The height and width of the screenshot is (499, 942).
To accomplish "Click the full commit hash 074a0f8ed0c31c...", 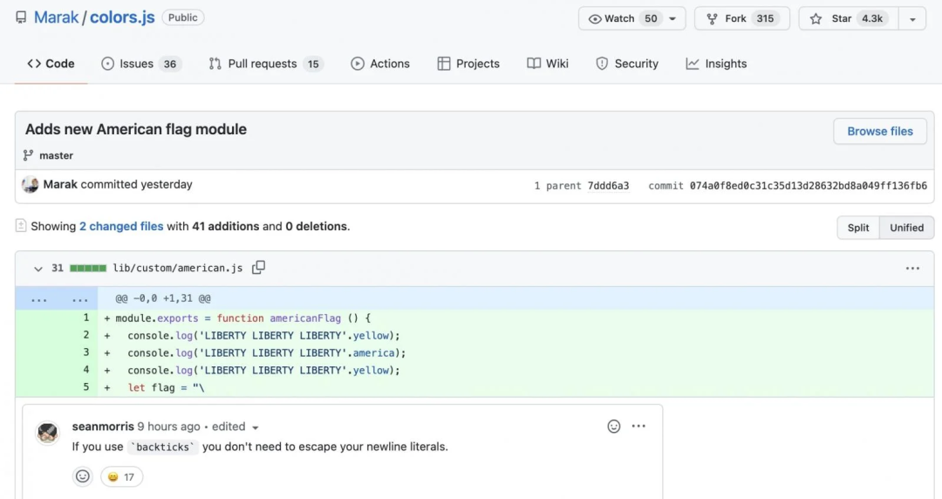I will (x=808, y=186).
